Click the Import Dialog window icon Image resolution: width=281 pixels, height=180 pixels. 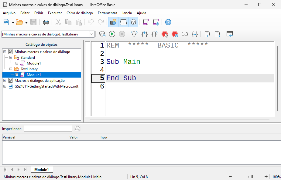point(230,34)
